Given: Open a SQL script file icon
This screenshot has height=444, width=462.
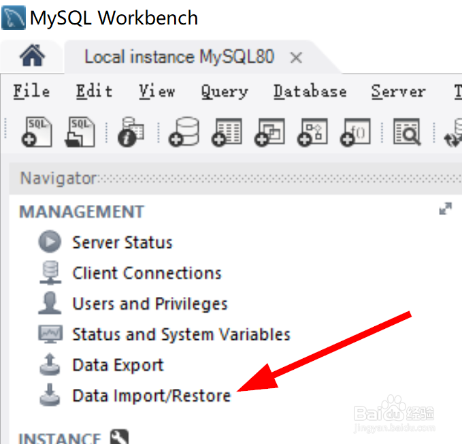Looking at the screenshot, I should coord(80,132).
